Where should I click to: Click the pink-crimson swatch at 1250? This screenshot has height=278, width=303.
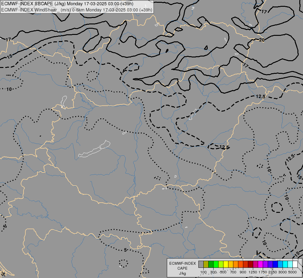point(255,264)
